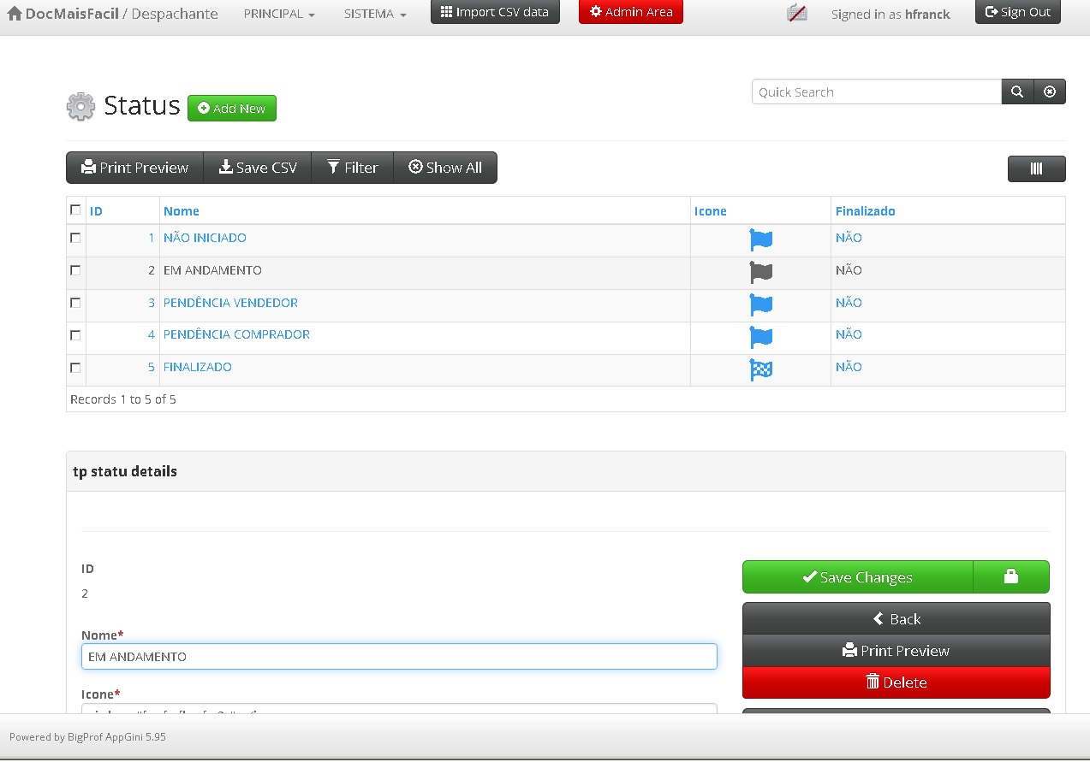Click the green lock button beside Save Changes

pos(1011,576)
